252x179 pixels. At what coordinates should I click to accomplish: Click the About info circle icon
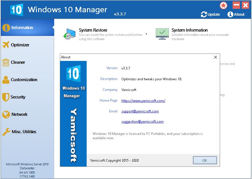(x=230, y=15)
